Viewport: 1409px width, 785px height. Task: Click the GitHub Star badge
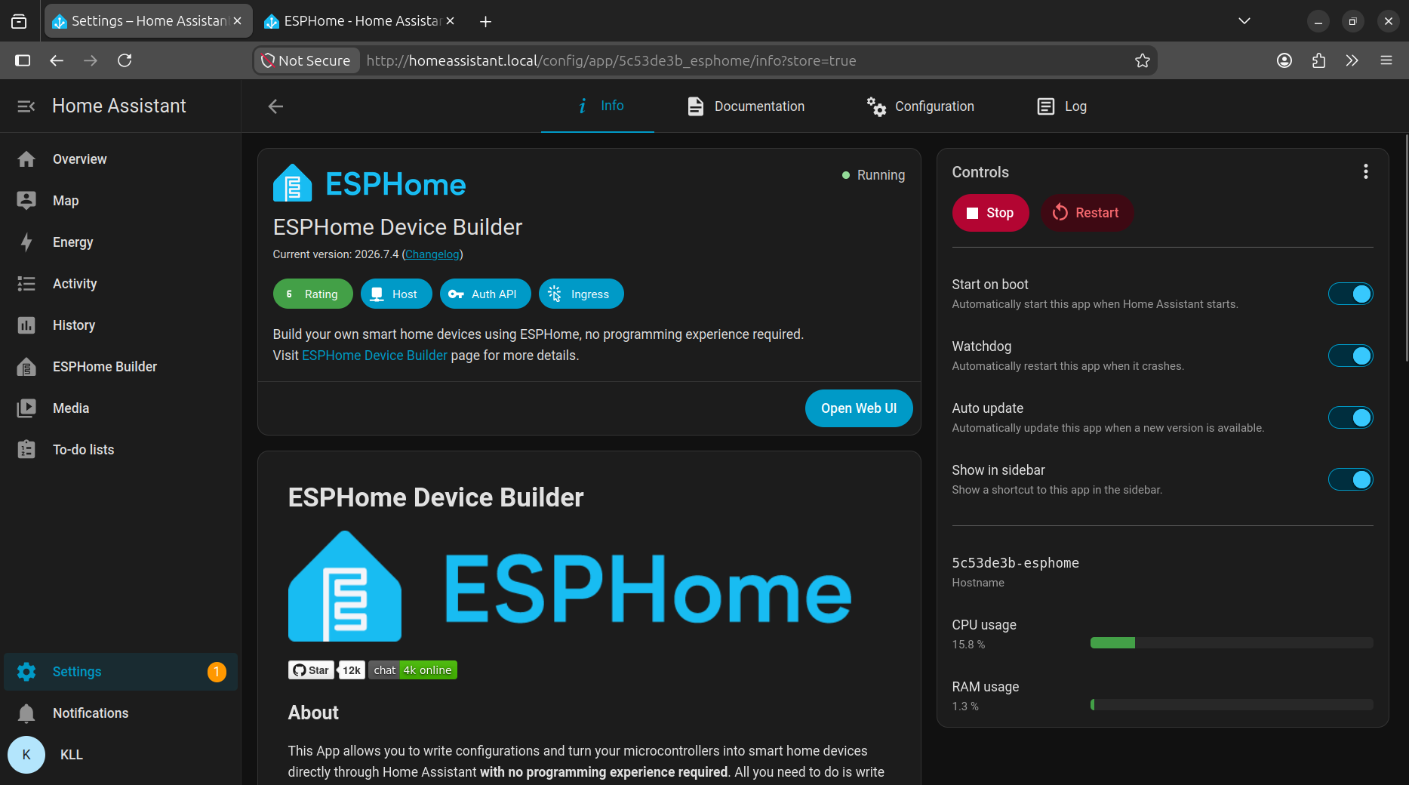click(x=311, y=670)
